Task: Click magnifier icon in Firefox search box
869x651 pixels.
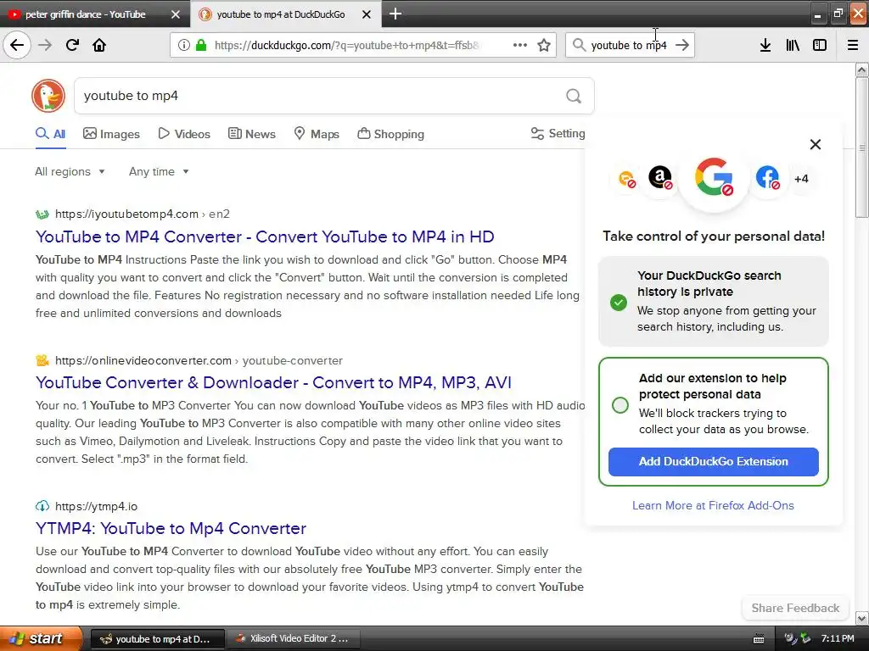Action: pyautogui.click(x=579, y=45)
